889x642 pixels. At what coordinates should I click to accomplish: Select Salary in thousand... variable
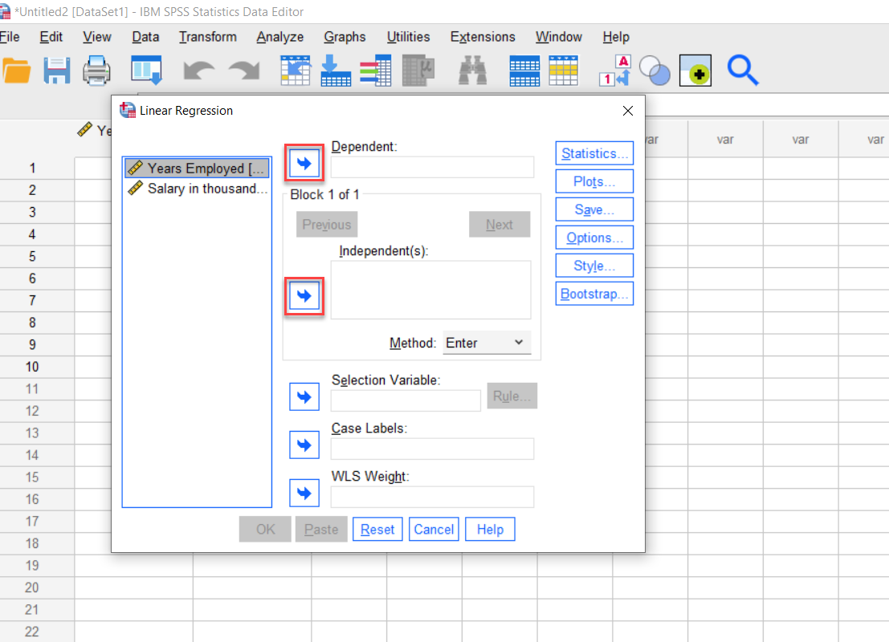197,189
